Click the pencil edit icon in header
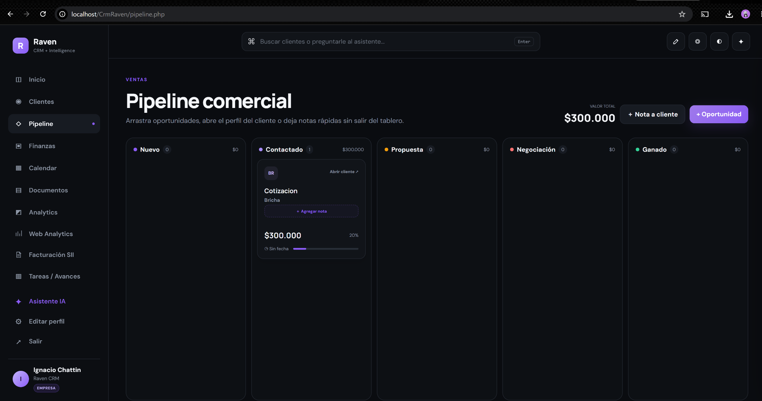 (676, 41)
